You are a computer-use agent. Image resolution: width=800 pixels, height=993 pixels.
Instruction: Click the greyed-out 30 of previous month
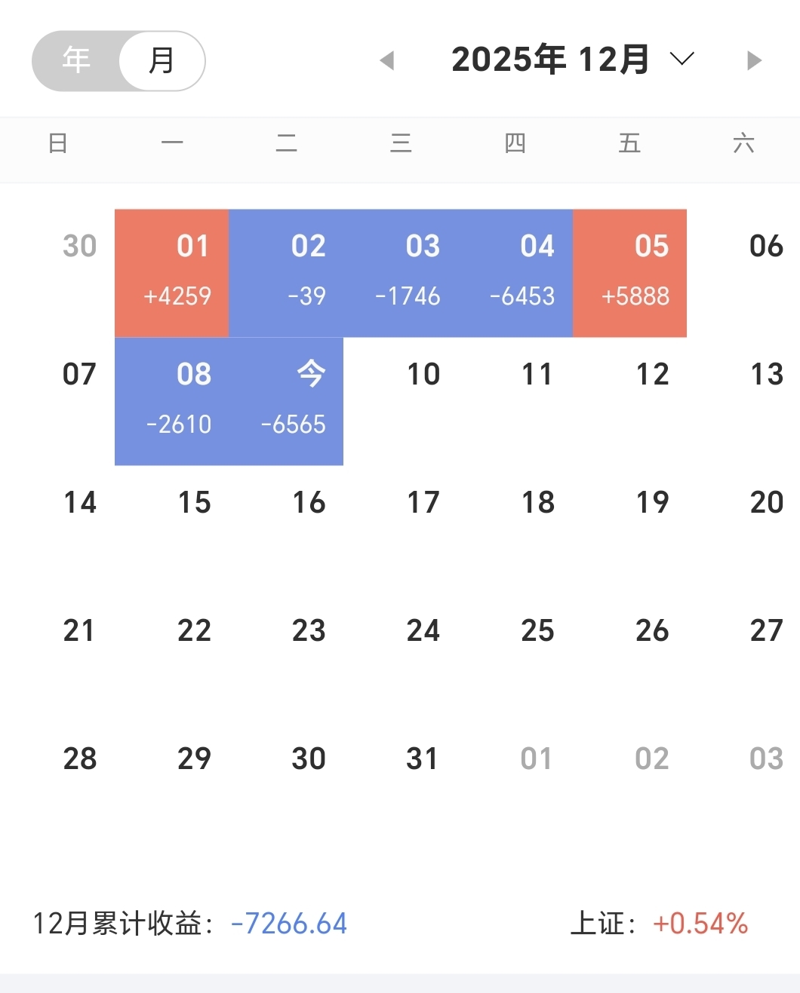[x=79, y=247]
